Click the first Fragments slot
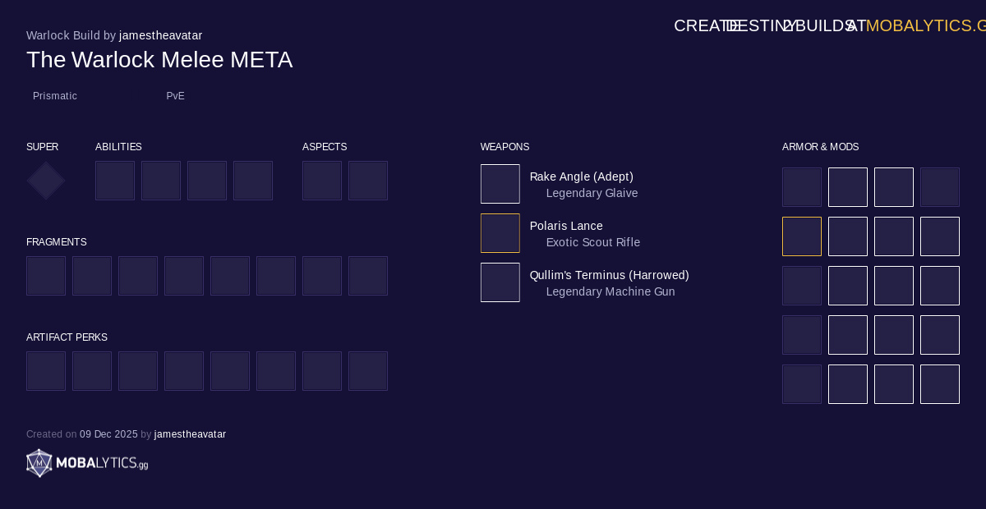986x509 pixels. (x=46, y=276)
